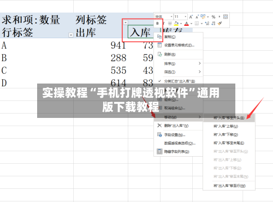Select the Format Painter brush
This screenshot has height=202, width=273.
[x=220, y=23]
